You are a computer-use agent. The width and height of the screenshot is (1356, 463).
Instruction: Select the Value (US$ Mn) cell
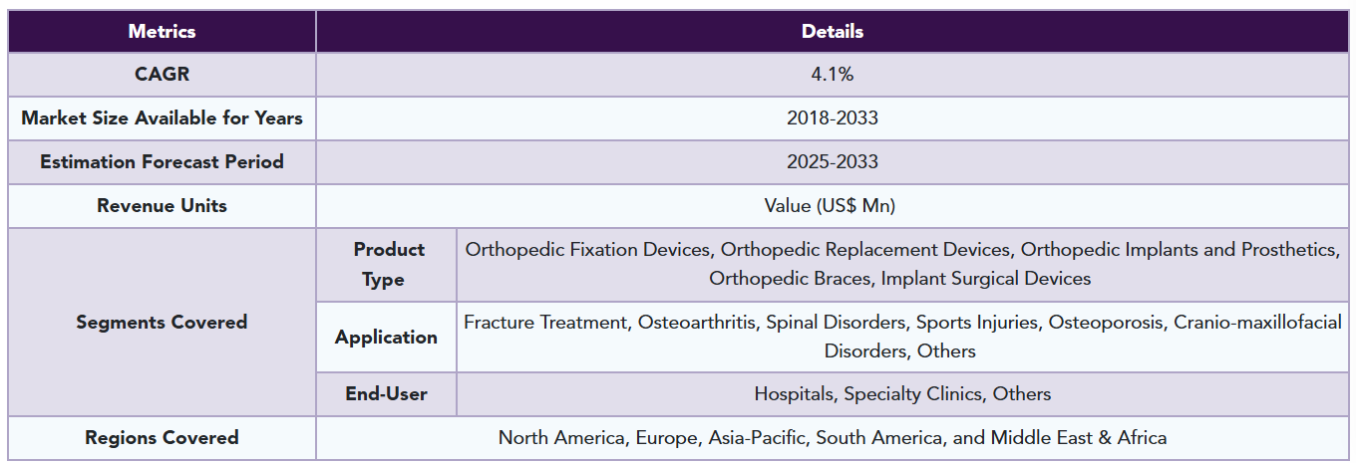(x=833, y=206)
